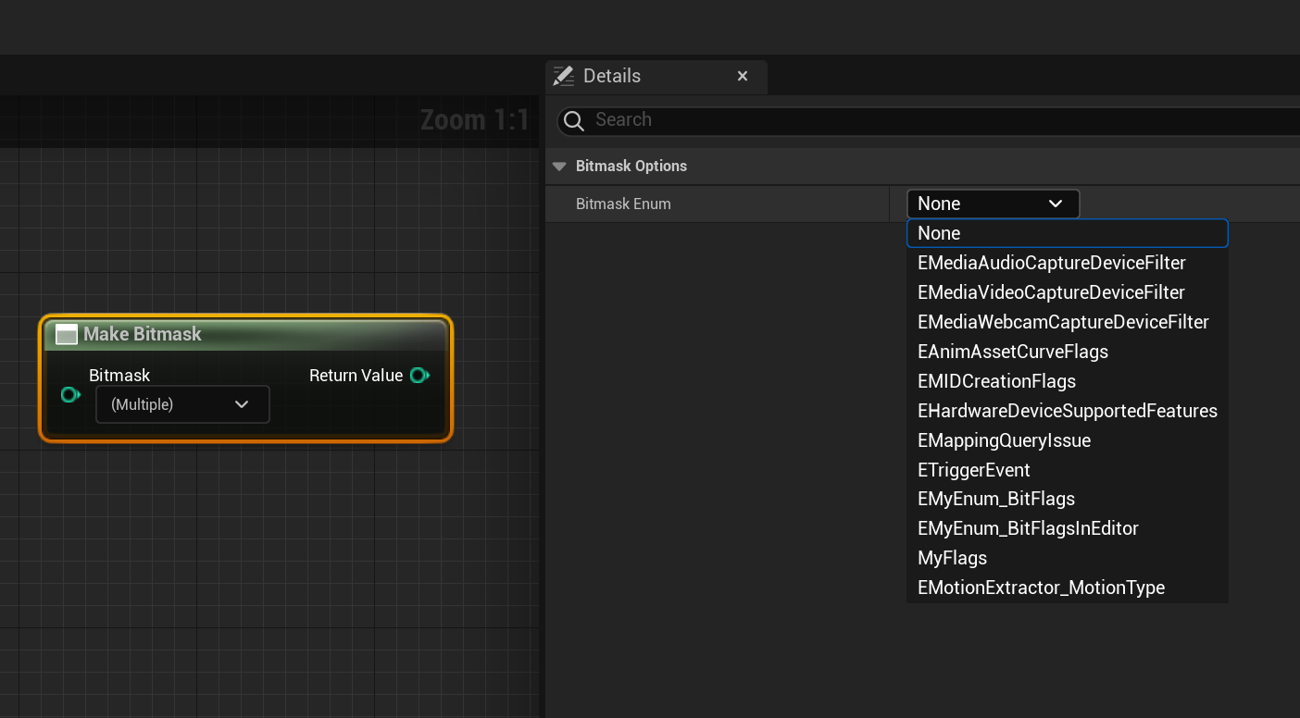The image size is (1300, 718).
Task: Select the Make Bitmask node title
Action: coord(143,334)
